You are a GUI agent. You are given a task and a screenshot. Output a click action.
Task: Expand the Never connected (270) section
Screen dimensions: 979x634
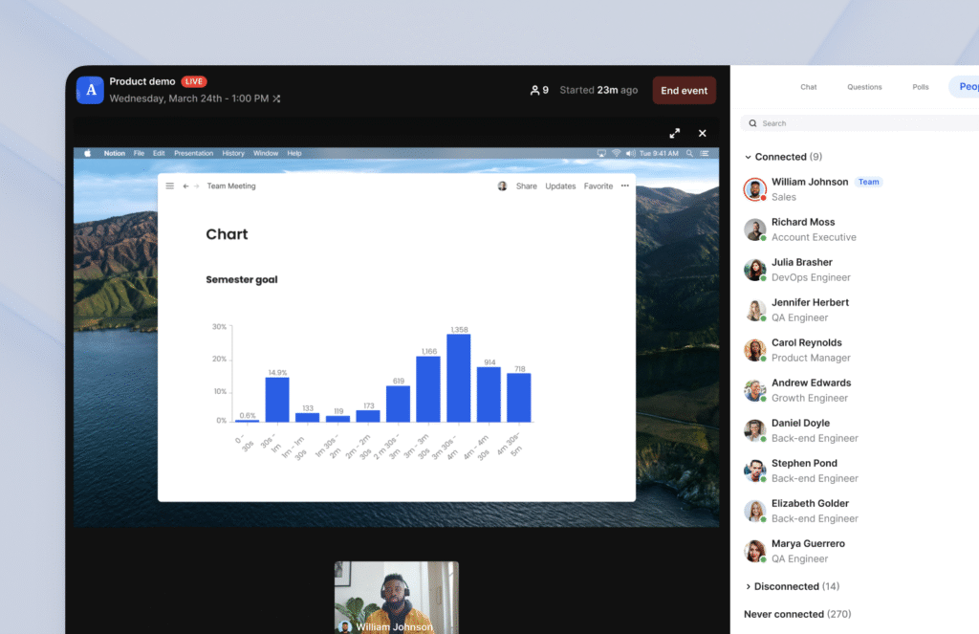[x=797, y=614]
